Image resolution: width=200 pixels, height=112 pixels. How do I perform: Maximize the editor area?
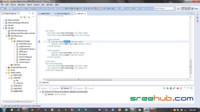(x=192, y=13)
